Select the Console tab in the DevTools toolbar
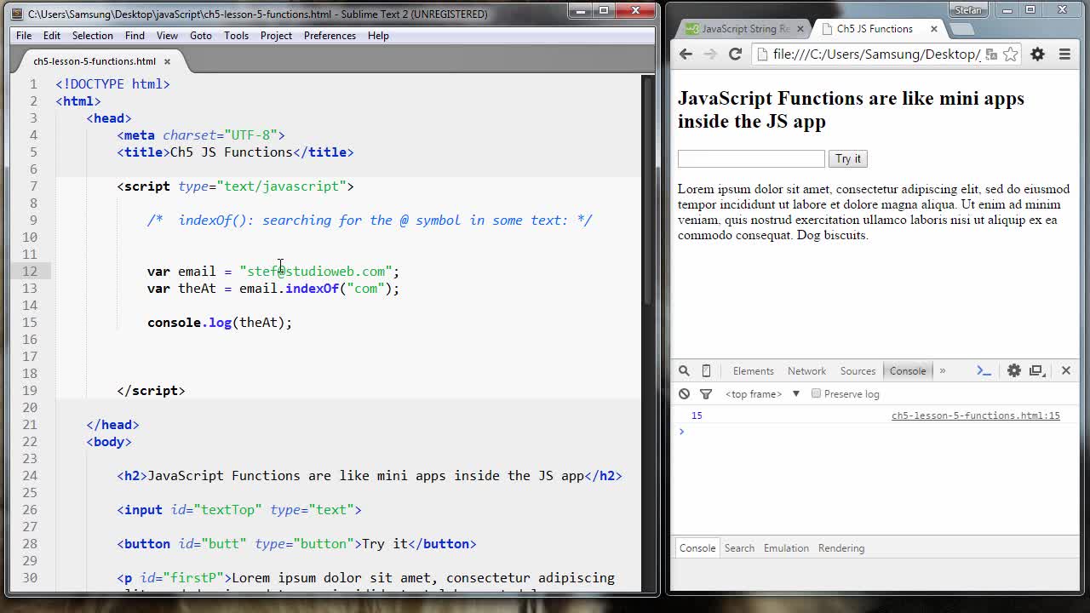This screenshot has width=1090, height=613. (908, 370)
